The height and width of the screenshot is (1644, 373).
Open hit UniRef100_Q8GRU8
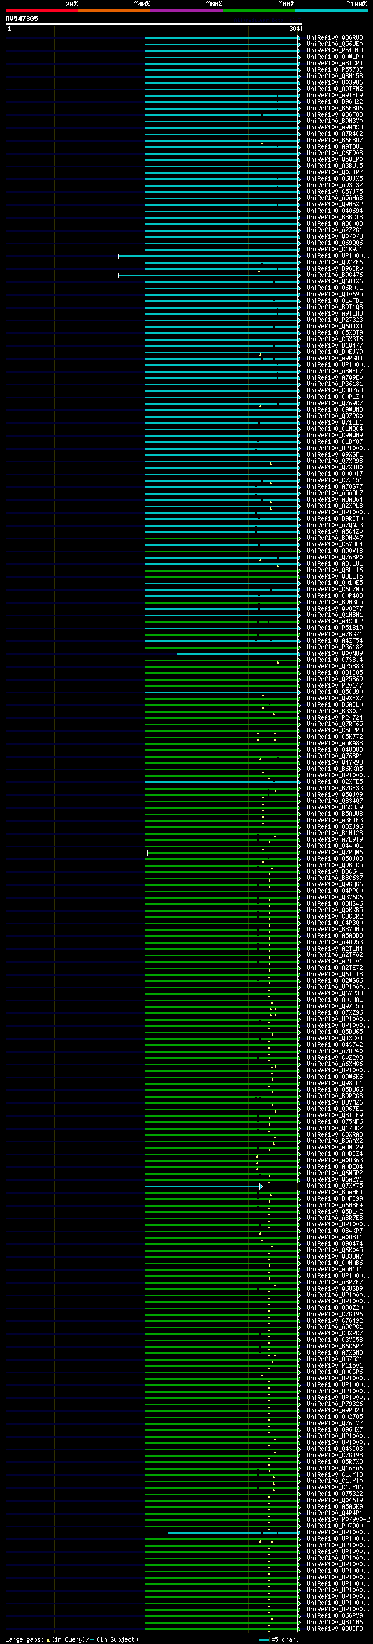pos(335,38)
